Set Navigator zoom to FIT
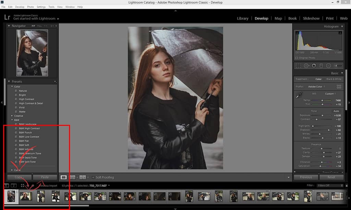Screen dimensions: 351x210 point(33,26)
